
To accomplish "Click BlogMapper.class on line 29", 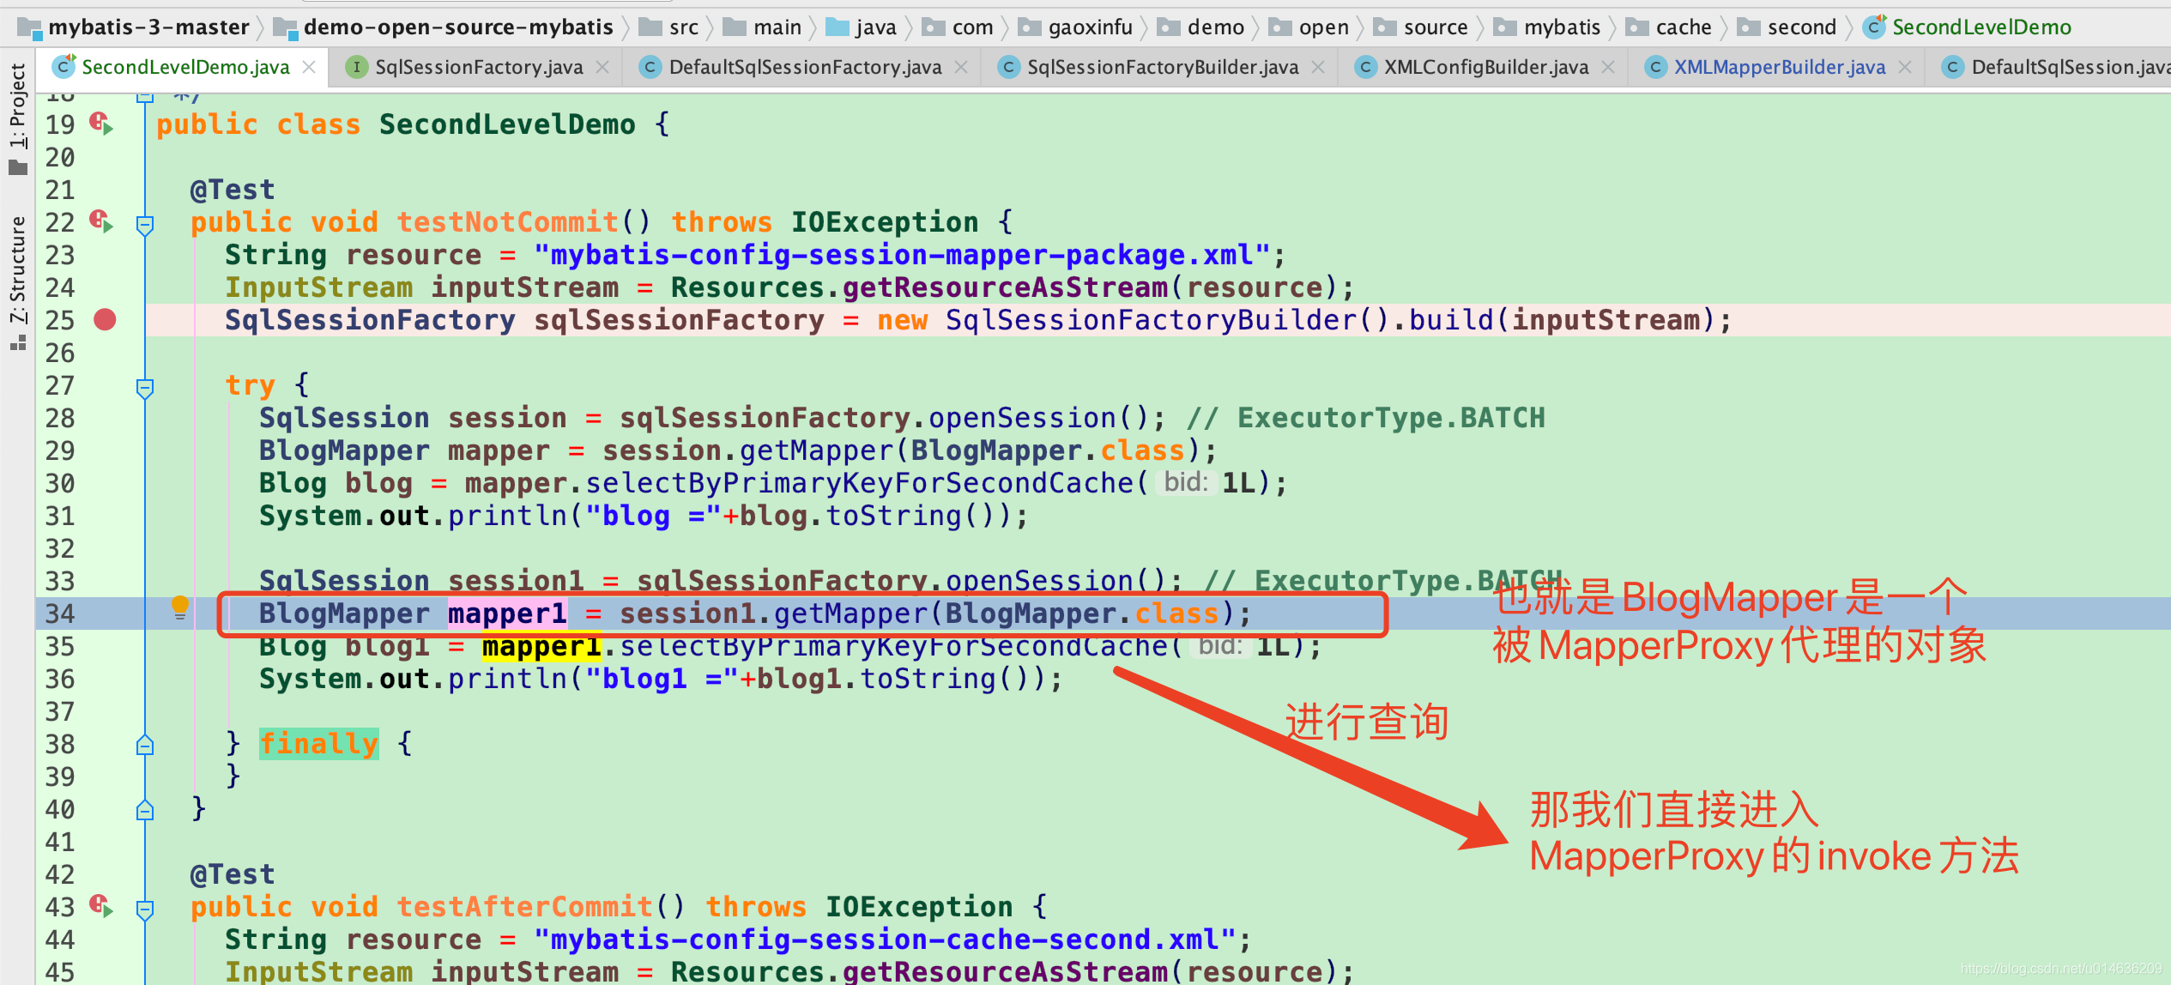I will (1048, 450).
